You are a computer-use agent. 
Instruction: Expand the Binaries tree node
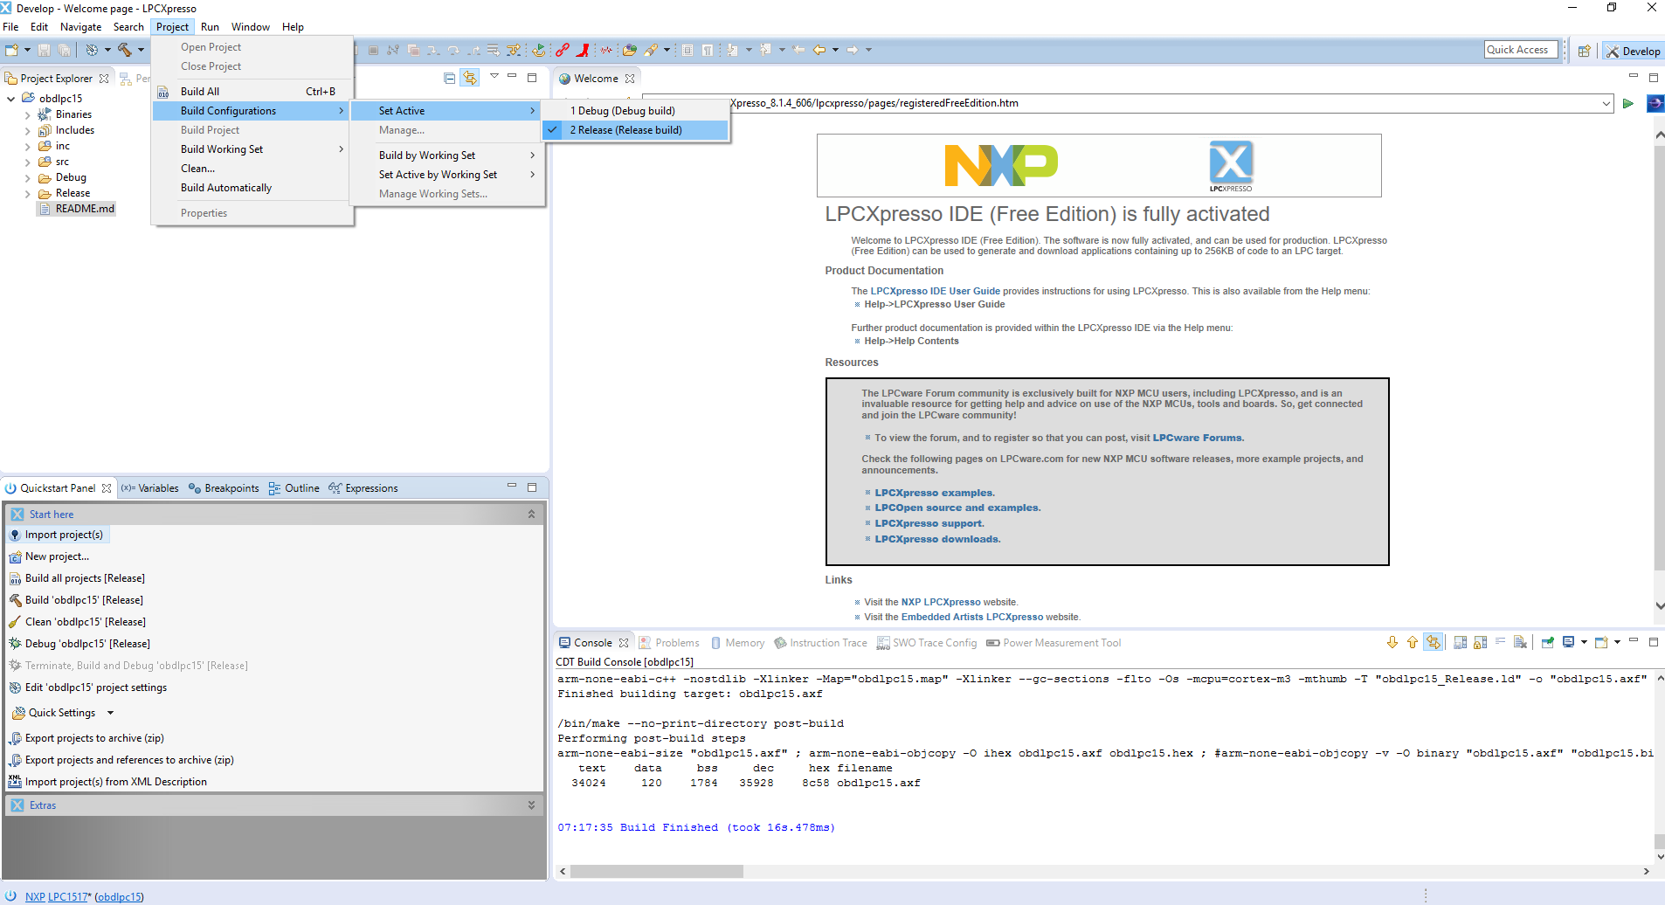click(27, 114)
